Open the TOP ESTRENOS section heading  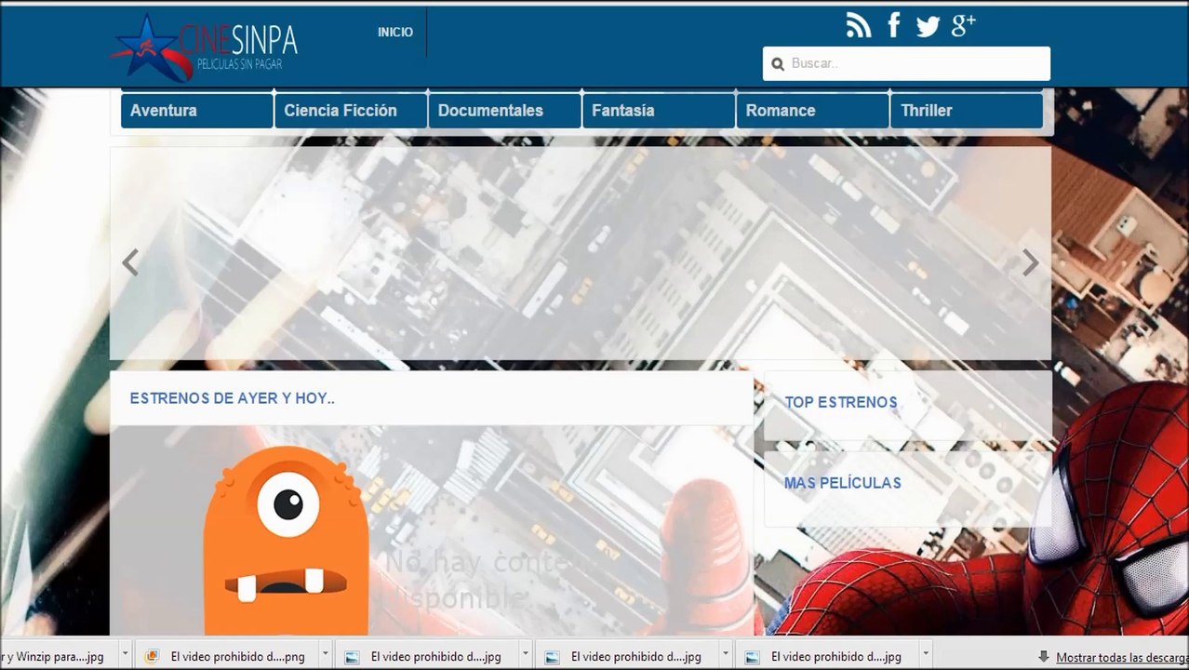point(841,402)
